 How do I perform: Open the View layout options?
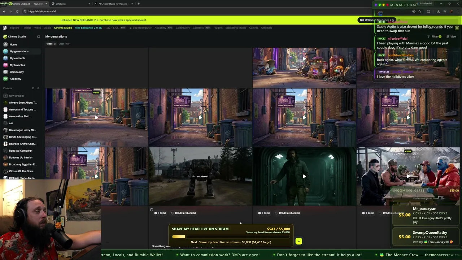452,36
